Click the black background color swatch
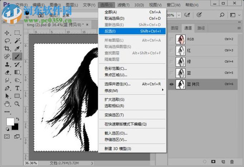Screen dimensions: 244x167 pyautogui.click(x=16, y=128)
